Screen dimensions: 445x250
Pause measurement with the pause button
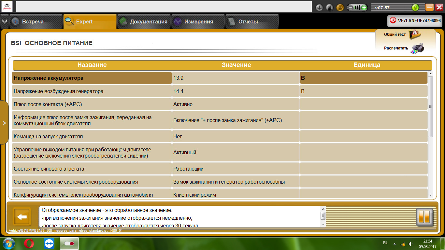[x=424, y=217]
